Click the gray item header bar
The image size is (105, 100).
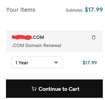click(54, 41)
